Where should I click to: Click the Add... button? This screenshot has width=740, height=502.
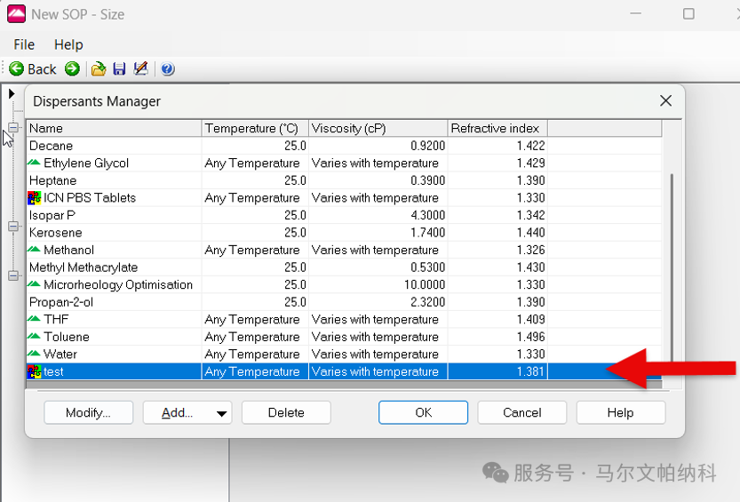(178, 412)
